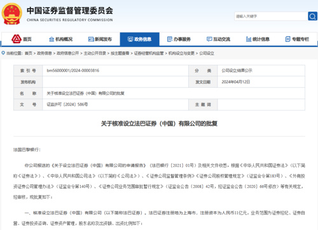Go to 主动公开目录 in breadcrumb

point(95,53)
